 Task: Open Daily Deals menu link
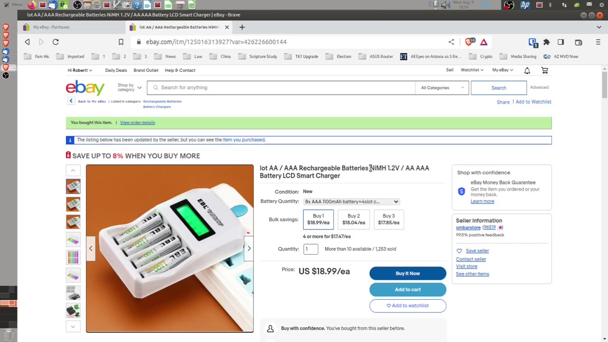point(116,70)
